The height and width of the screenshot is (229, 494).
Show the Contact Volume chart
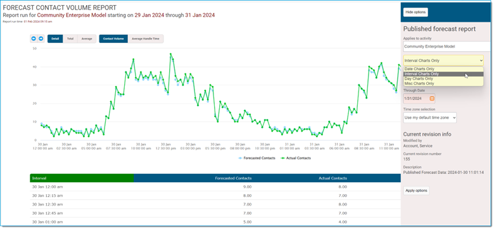[x=113, y=39]
